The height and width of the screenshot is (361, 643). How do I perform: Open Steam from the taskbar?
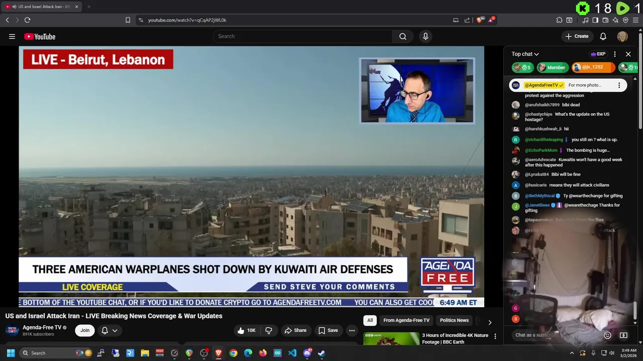pyautogui.click(x=321, y=353)
